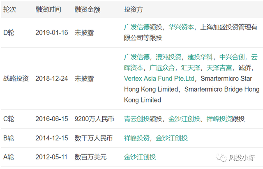Click 混沌投资 investor link
The image size is (263, 169).
[168, 57]
